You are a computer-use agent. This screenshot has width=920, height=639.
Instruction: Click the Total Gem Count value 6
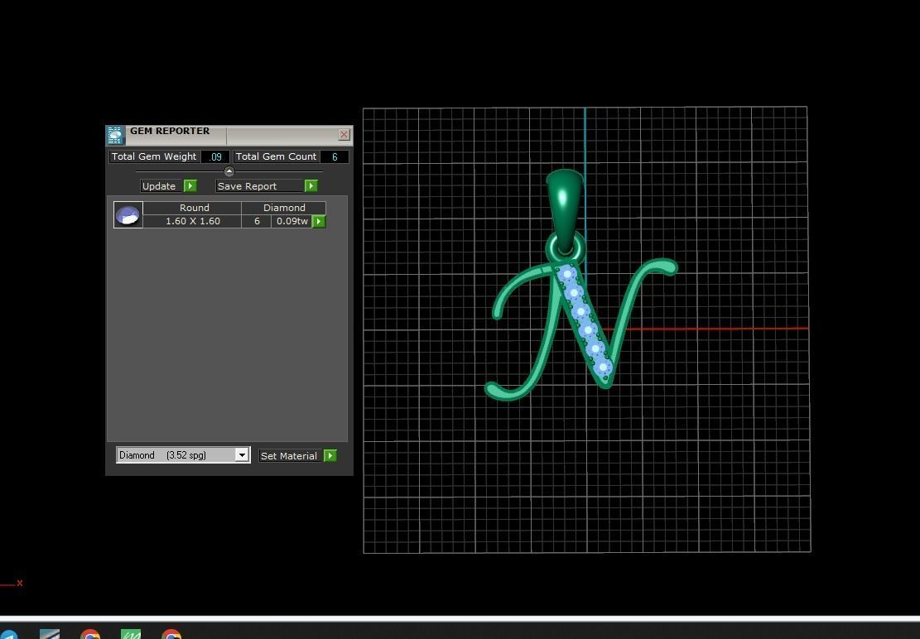(x=335, y=156)
